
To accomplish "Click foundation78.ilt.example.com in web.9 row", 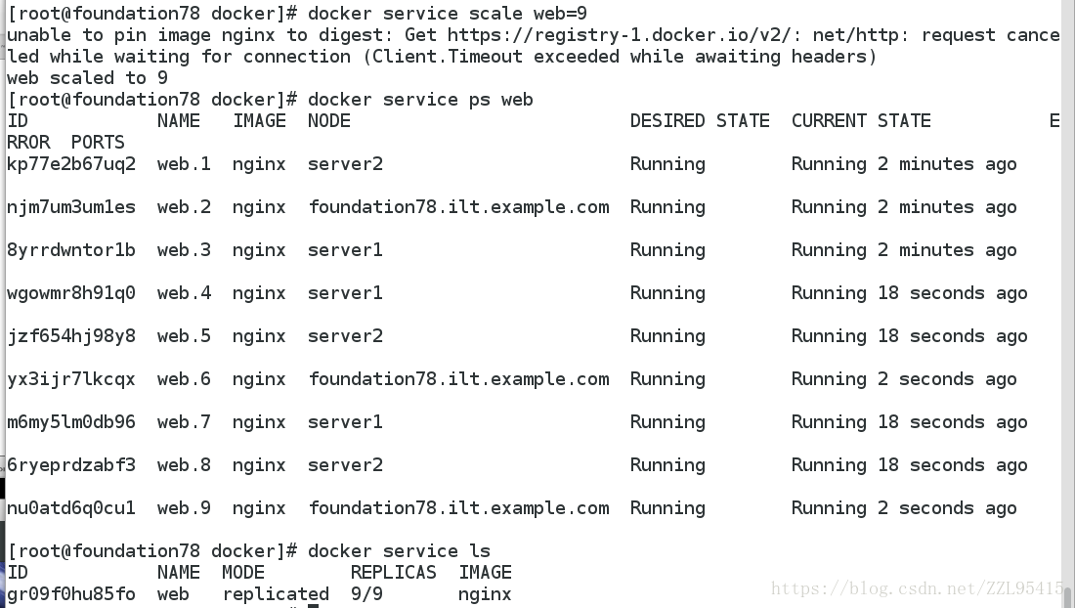I will pos(458,508).
